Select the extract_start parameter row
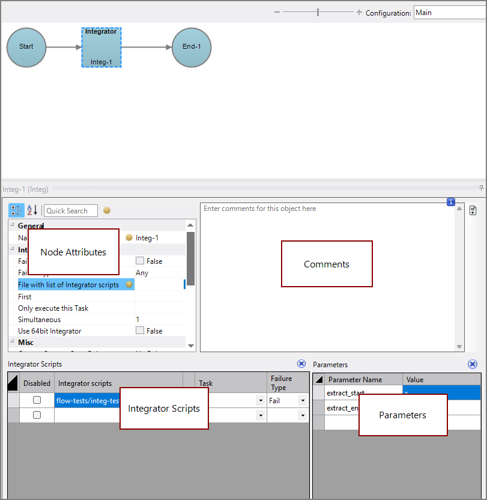Viewport: 487px width, 500px height. tap(319, 392)
